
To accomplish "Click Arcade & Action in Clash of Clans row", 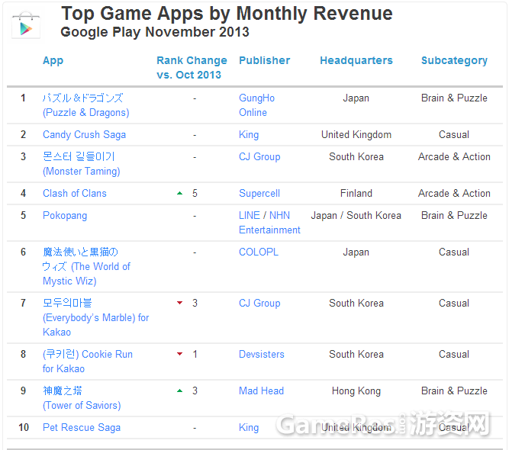I will pos(454,194).
